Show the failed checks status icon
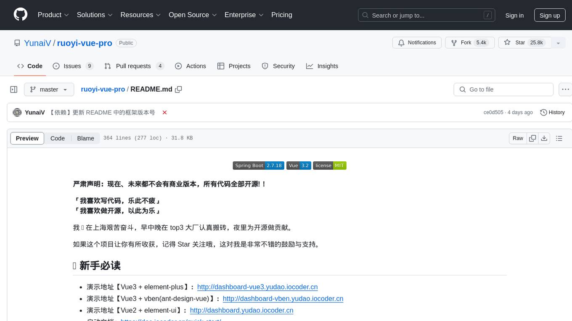This screenshot has width=572, height=321. click(x=165, y=113)
